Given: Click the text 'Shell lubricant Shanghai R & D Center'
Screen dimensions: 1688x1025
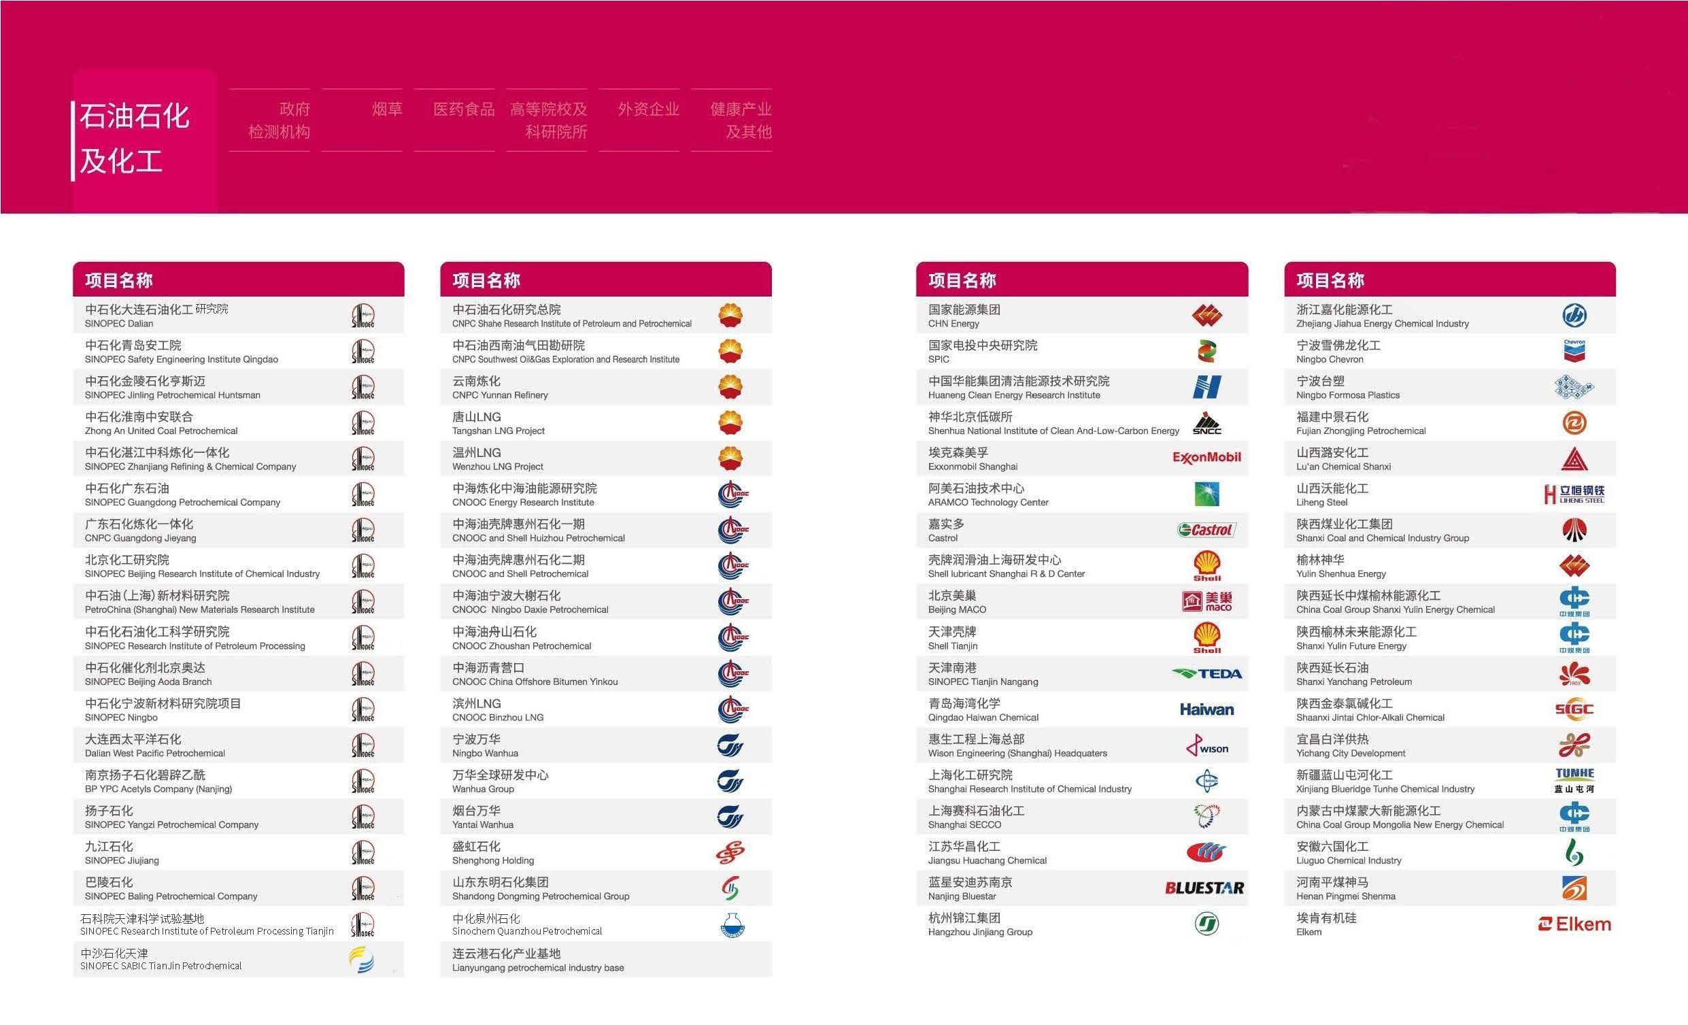Looking at the screenshot, I should tap(1007, 573).
